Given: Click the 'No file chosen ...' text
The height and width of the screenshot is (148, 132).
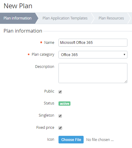Looking at the screenshot, I should click(100, 140).
